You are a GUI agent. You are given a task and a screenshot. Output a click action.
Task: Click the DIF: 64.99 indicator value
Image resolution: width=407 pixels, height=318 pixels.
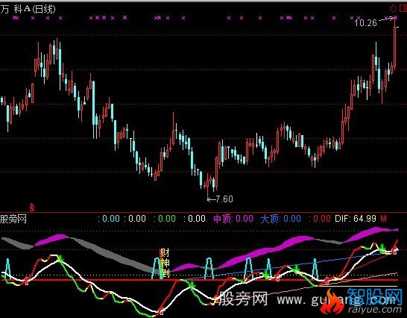coord(356,219)
